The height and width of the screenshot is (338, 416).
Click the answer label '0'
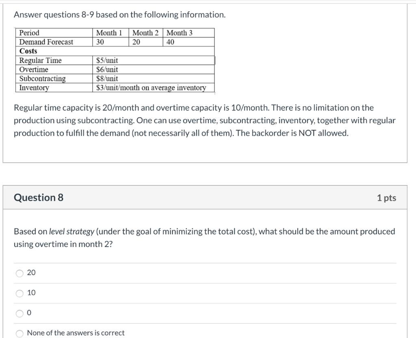point(29,313)
